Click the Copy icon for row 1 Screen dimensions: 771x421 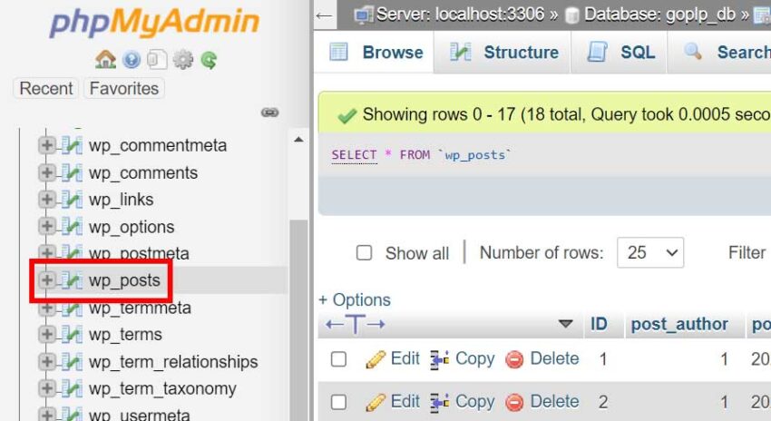tap(440, 359)
